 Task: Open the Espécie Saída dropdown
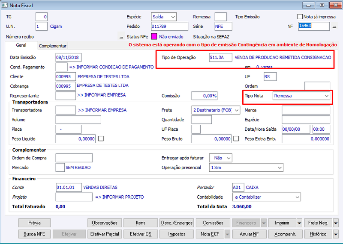pyautogui.click(x=164, y=17)
